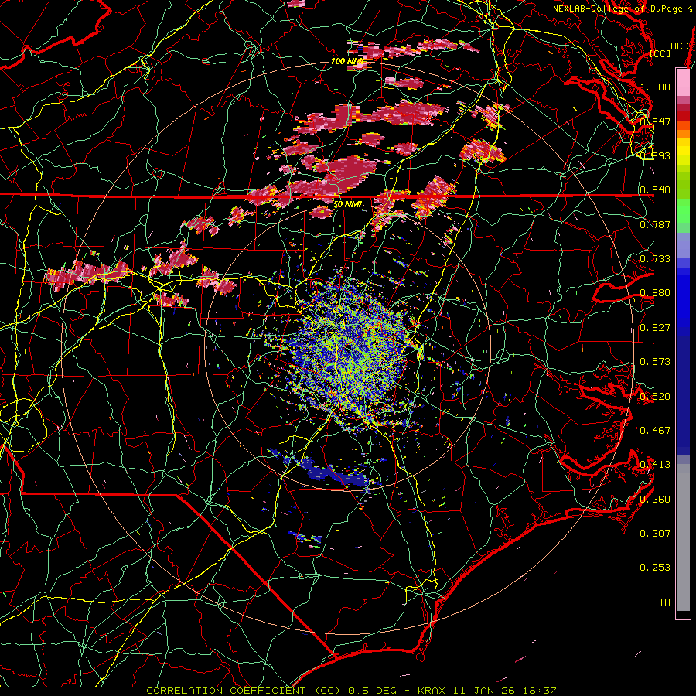The height and width of the screenshot is (696, 696).
Task: Select the 0.413 scale value
Action: (x=655, y=465)
